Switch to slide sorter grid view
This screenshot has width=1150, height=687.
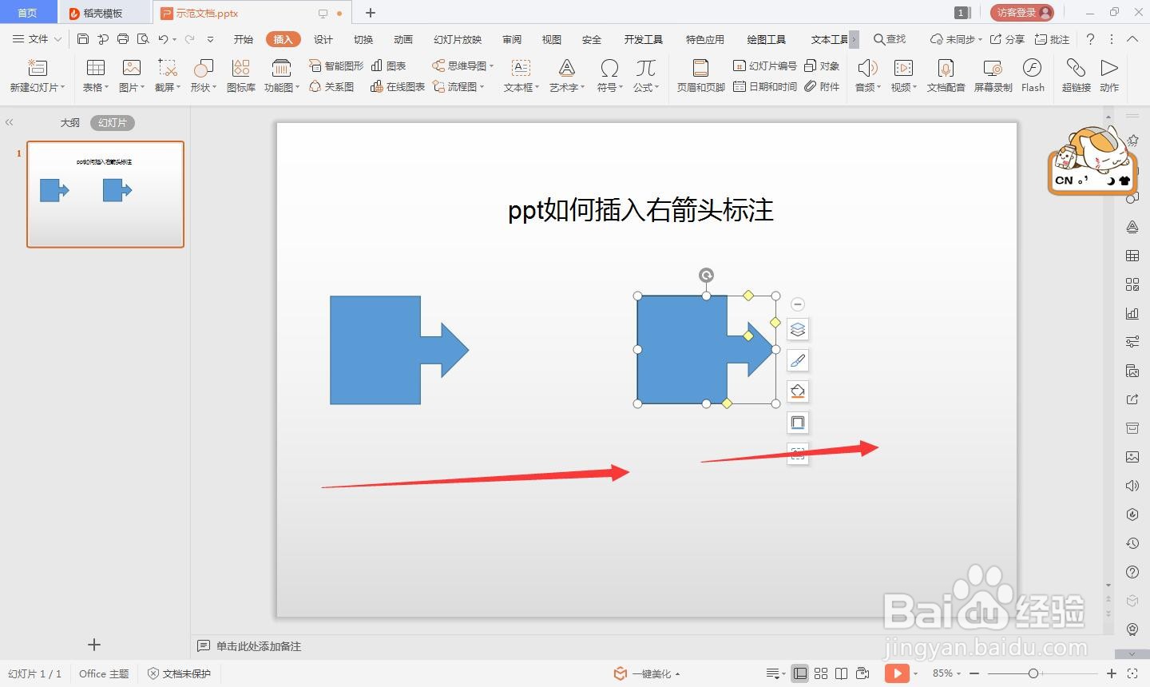[x=821, y=673]
